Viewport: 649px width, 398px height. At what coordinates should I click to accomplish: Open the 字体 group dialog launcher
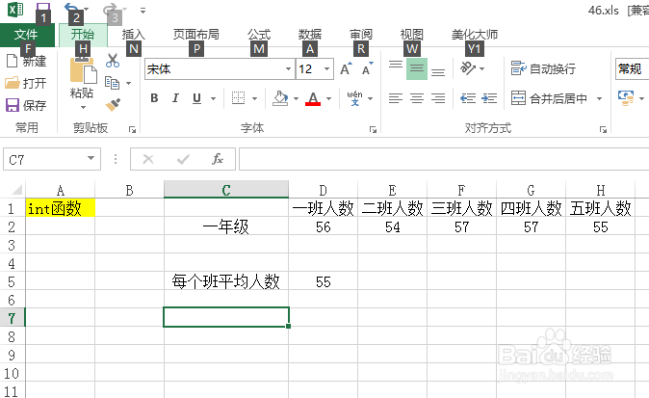click(x=373, y=130)
